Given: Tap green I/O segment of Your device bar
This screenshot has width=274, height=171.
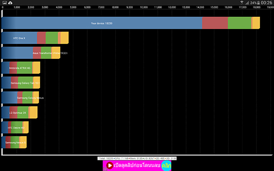Looking at the screenshot, I should pyautogui.click(x=240, y=23).
